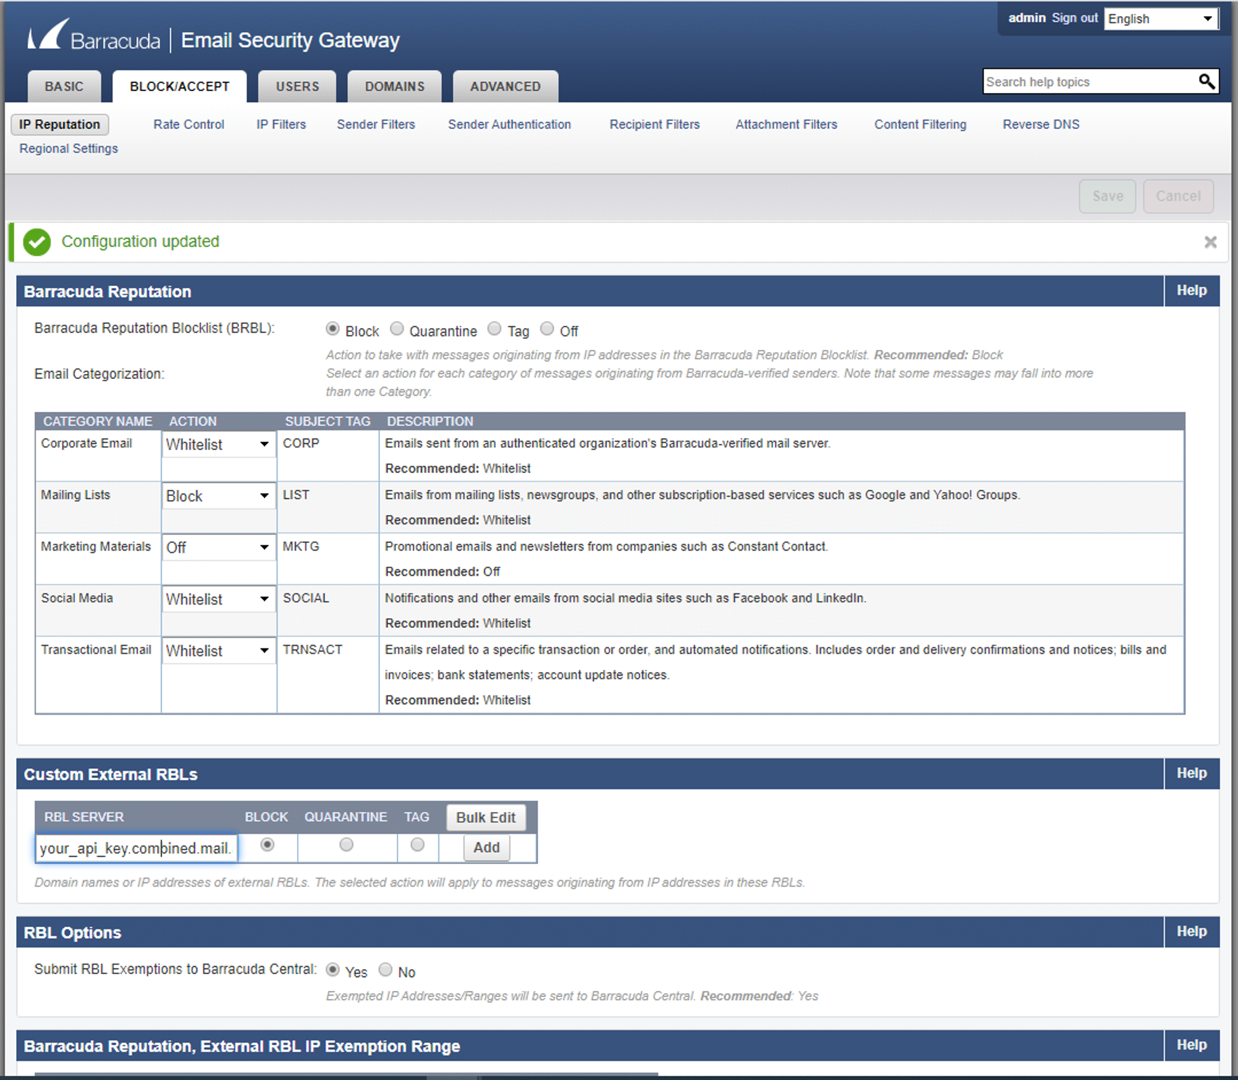Click the Save button
The image size is (1238, 1080).
click(x=1107, y=196)
